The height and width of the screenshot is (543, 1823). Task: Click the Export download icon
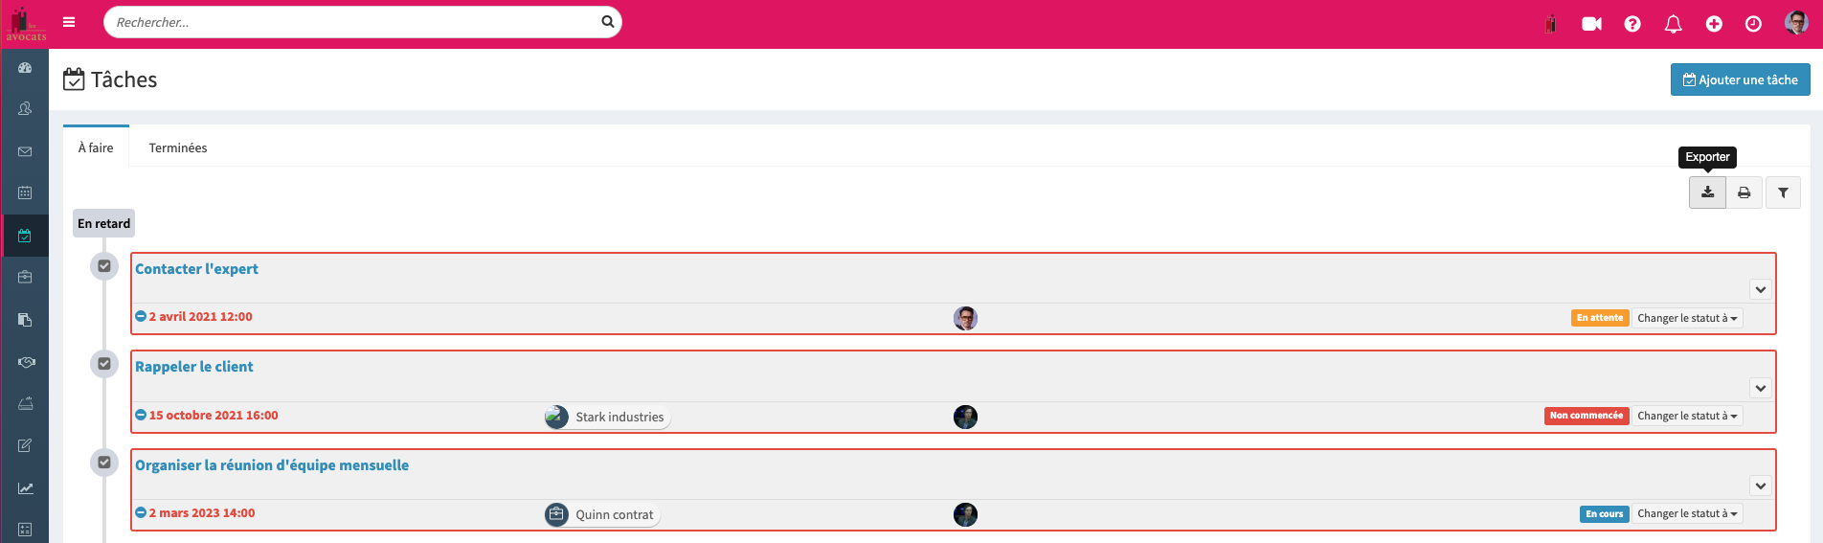point(1707,192)
